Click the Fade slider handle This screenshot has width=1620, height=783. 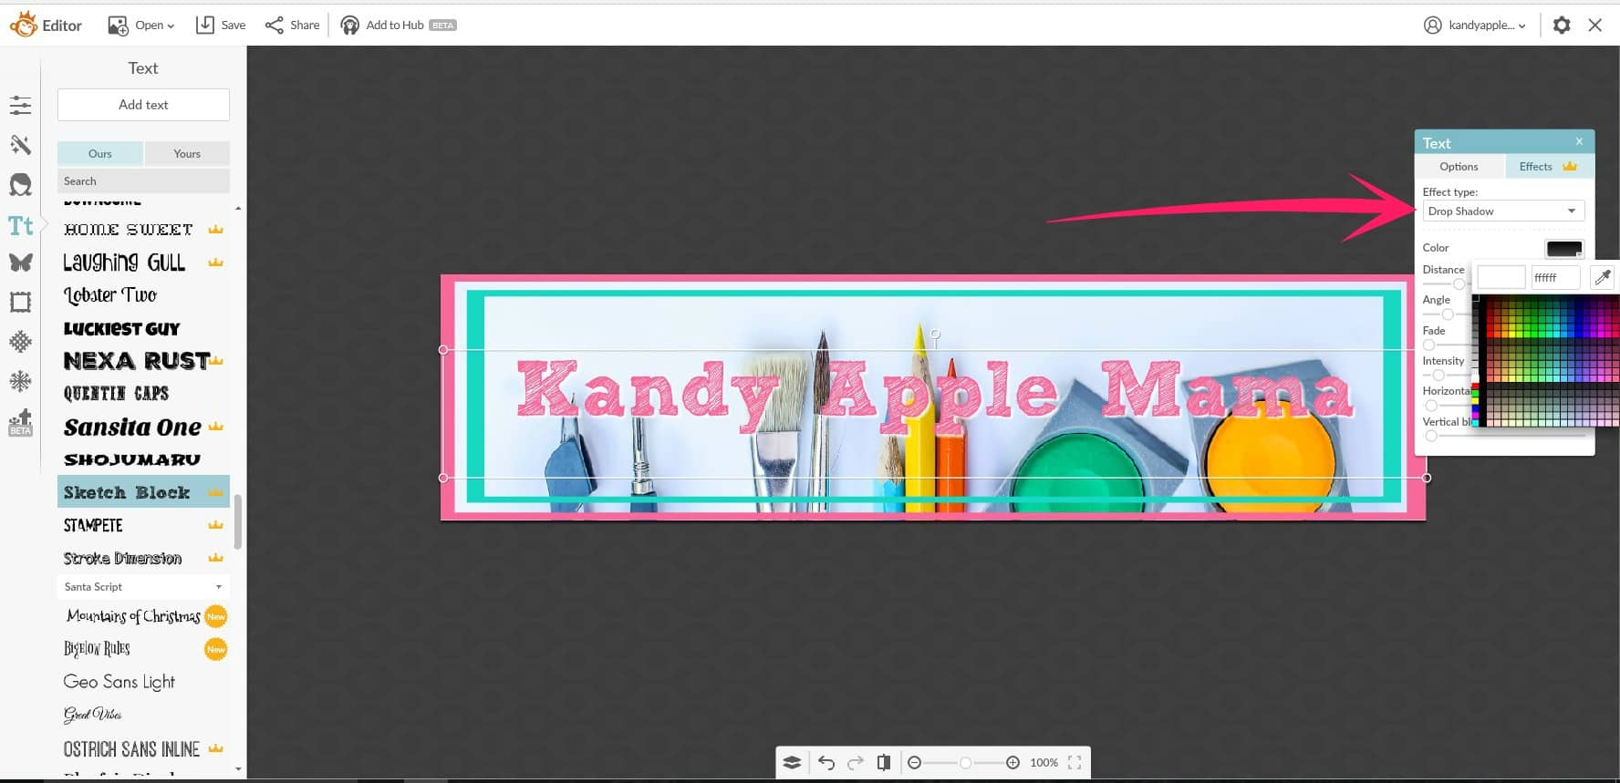point(1429,345)
